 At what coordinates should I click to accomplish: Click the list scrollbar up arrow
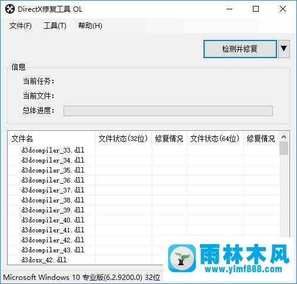click(x=283, y=137)
